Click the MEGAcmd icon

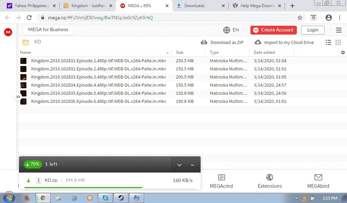point(222,177)
